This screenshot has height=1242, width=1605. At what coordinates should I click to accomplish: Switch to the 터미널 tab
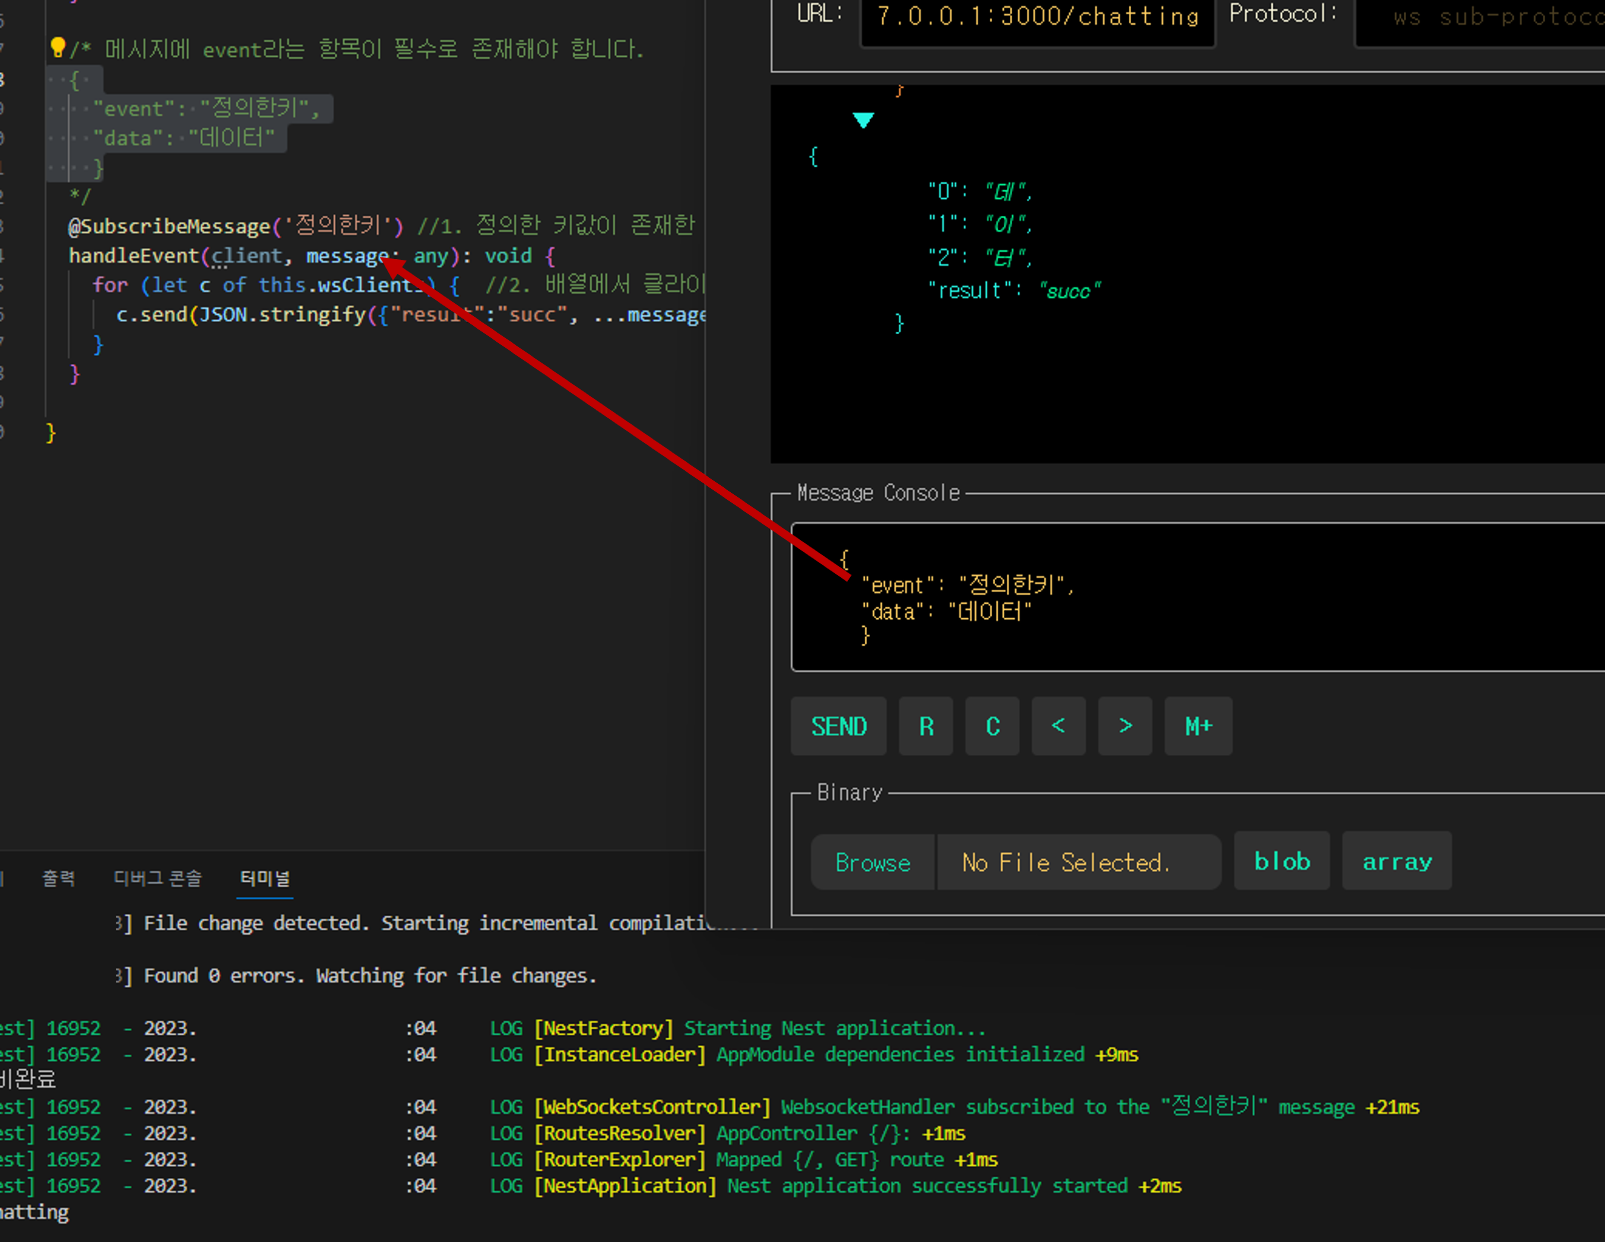264,878
